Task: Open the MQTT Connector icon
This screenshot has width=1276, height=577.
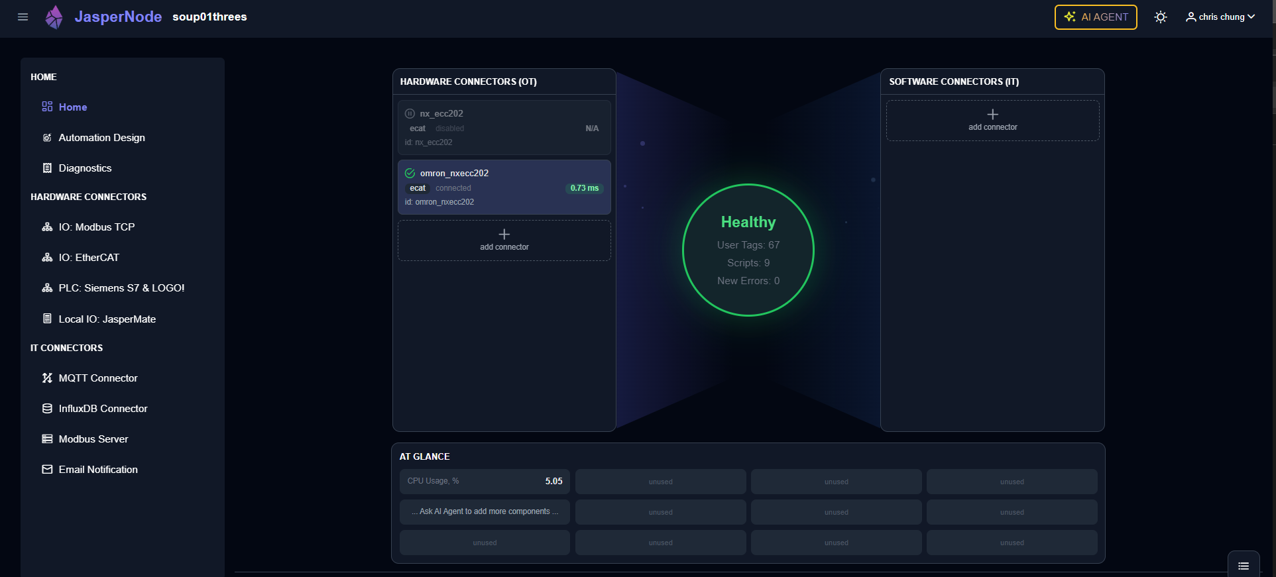Action: point(47,378)
